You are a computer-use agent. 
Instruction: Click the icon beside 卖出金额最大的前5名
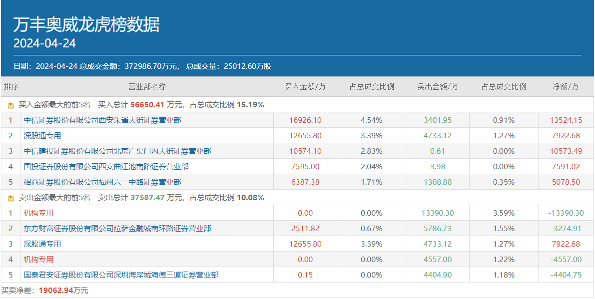(x=11, y=198)
